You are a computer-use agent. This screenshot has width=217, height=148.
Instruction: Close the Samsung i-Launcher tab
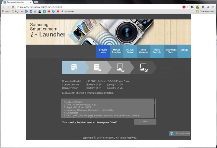pos(31,2)
